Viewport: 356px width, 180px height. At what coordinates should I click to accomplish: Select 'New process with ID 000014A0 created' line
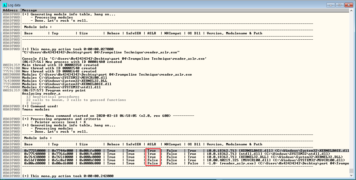72,62
